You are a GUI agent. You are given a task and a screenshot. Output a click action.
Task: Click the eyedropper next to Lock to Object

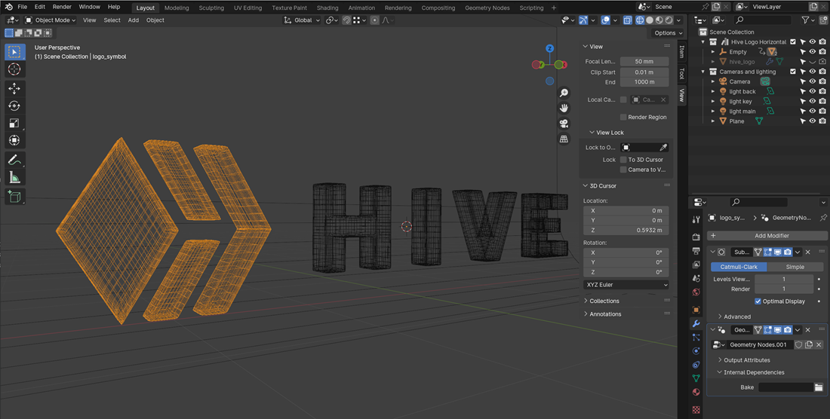(x=663, y=148)
